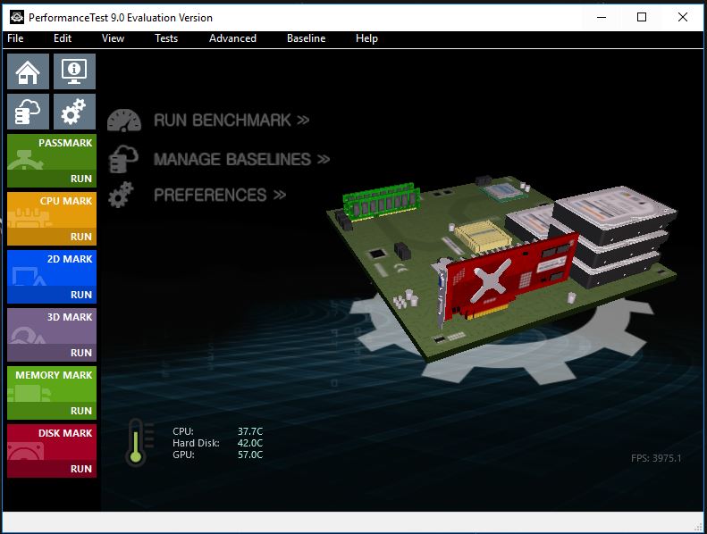Open the Baseline menu
707x534 pixels.
coord(307,38)
